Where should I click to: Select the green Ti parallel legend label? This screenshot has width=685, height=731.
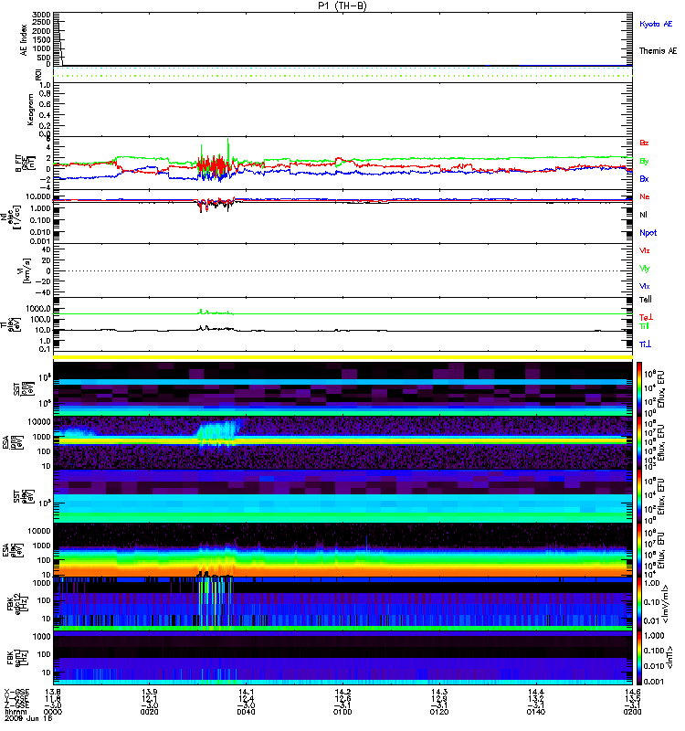tap(644, 326)
